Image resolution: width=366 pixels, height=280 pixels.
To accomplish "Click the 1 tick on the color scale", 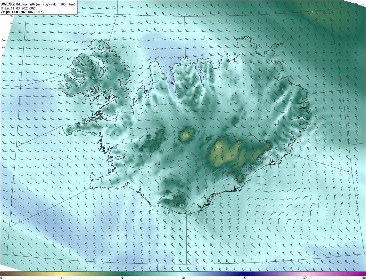I will click(x=61, y=278).
